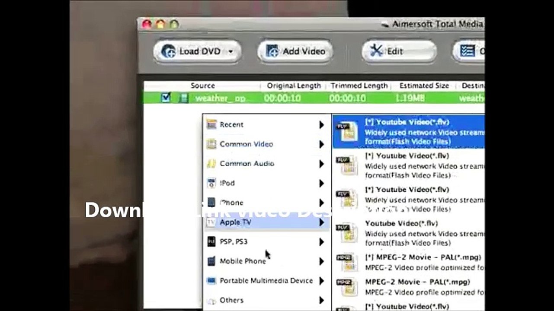Click the FLV file icon of third entry
The width and height of the screenshot is (554, 311).
coord(347,199)
